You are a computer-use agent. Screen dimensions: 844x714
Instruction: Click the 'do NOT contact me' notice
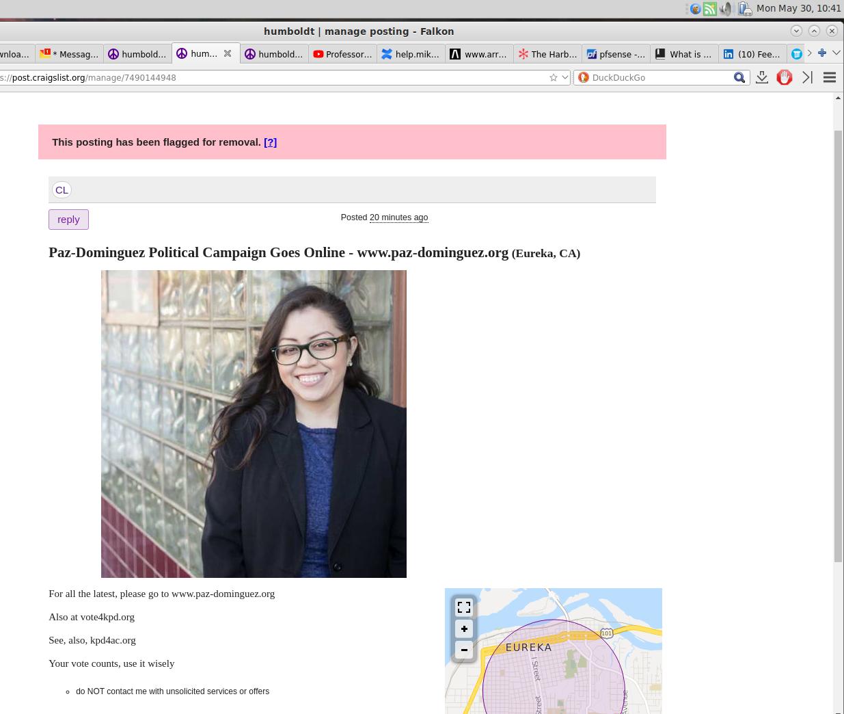point(172,691)
